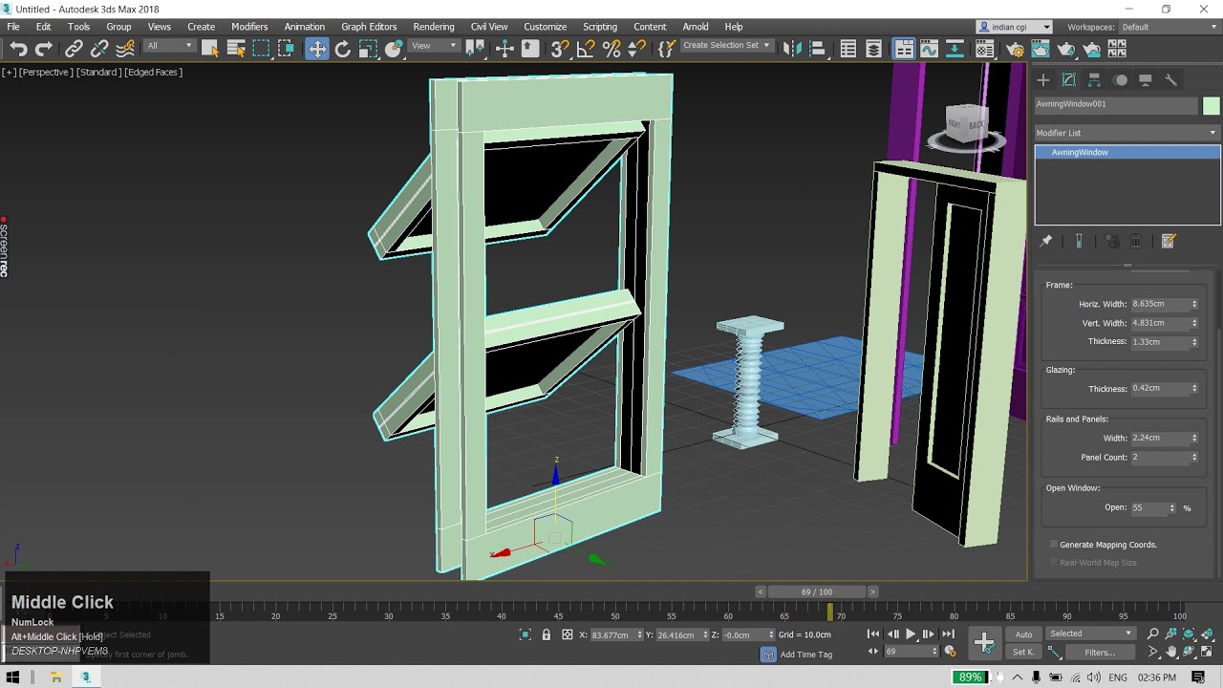Viewport: 1223px width, 688px height.
Task: Toggle the Percent Snap icon
Action: 611,49
